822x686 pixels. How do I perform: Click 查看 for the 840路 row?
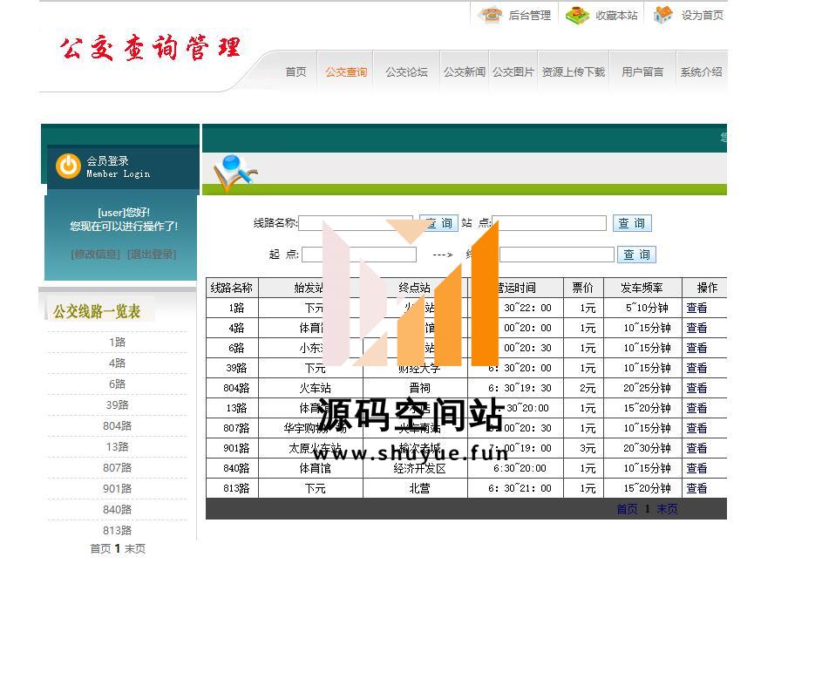[x=696, y=468]
